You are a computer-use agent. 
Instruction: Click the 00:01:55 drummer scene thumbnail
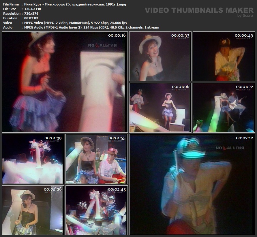[x=96, y=159]
